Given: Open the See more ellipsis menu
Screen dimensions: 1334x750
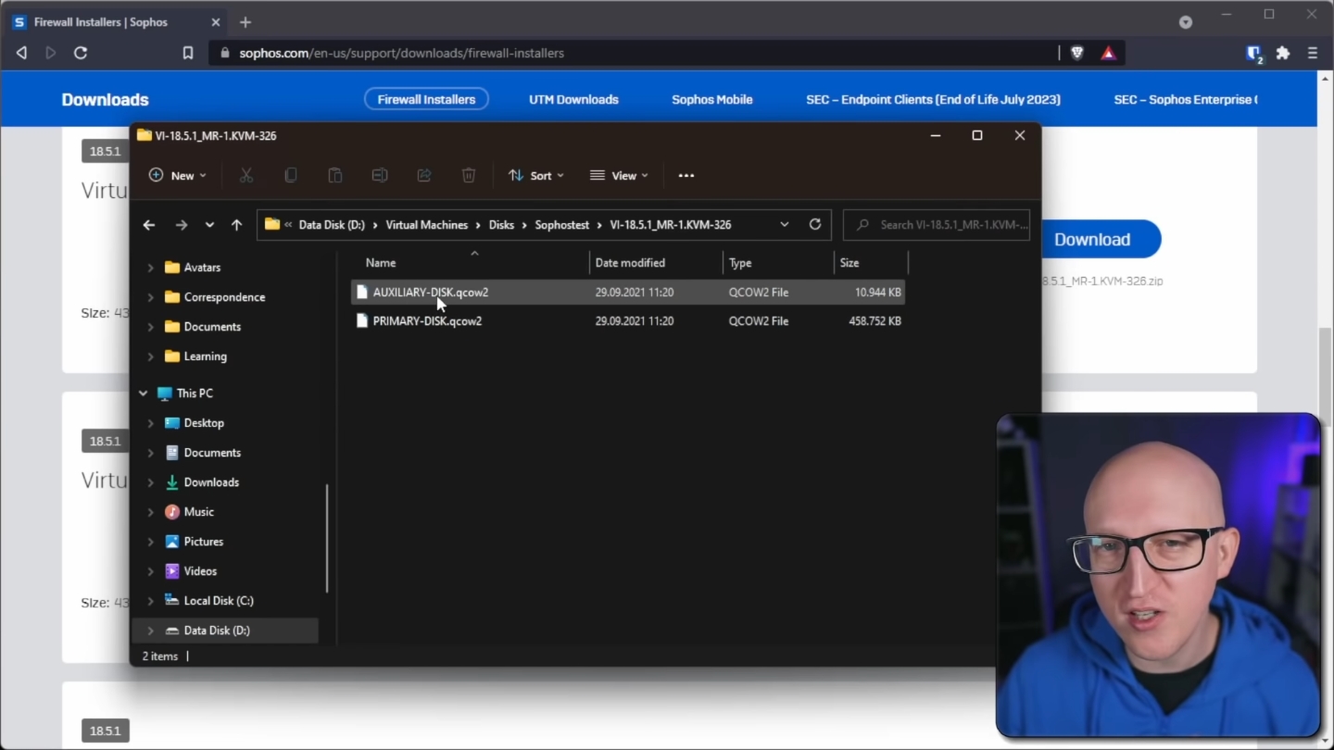Looking at the screenshot, I should coord(686,175).
